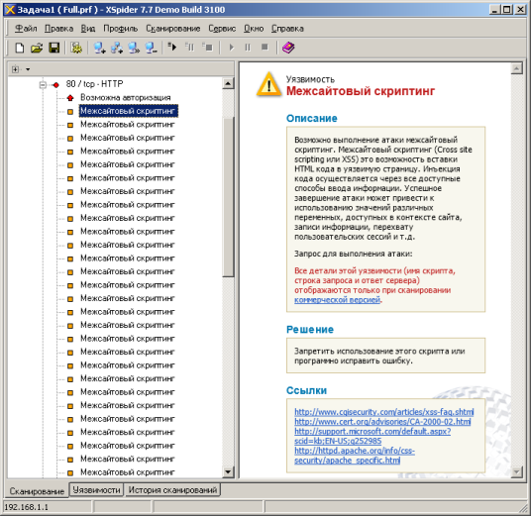
Task: Open the Вид menu
Action: tap(88, 29)
